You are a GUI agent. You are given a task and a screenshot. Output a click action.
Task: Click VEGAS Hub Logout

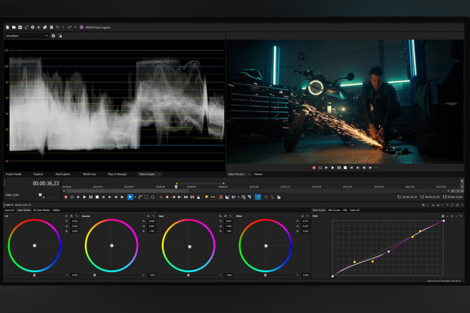[98, 27]
